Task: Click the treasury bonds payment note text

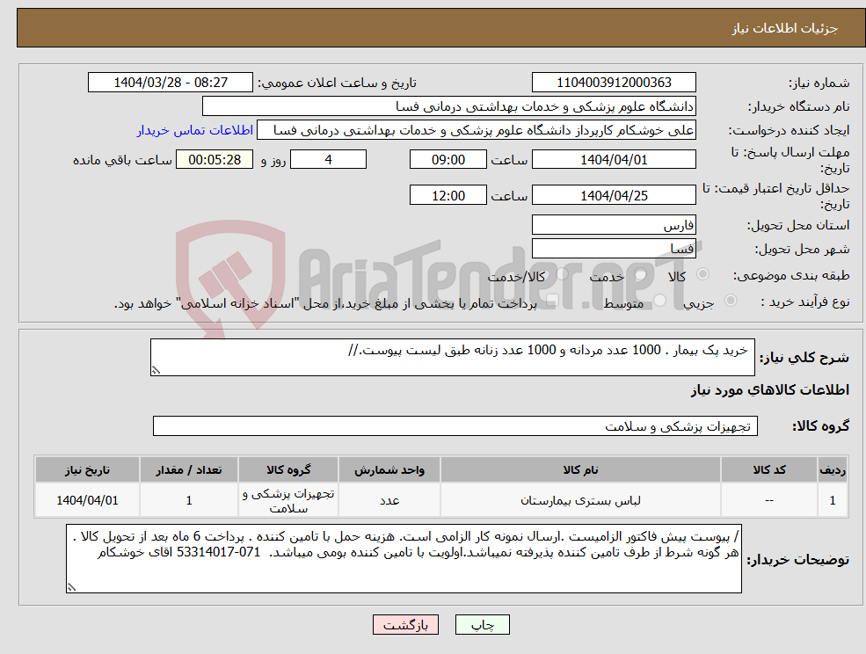Action: pos(325,303)
